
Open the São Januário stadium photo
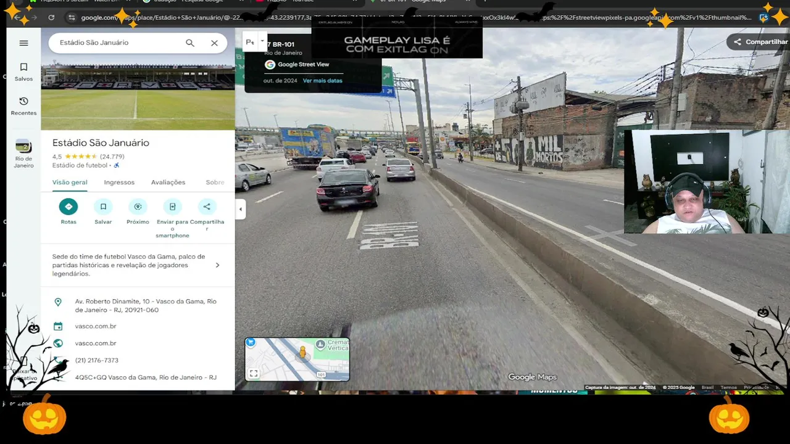[138, 92]
